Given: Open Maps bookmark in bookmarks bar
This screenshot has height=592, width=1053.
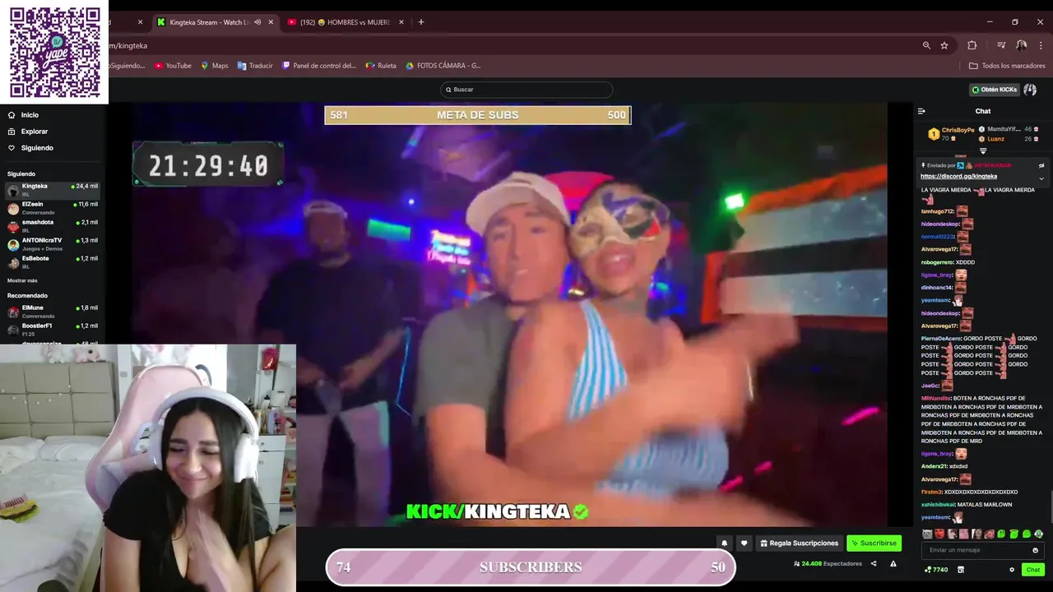Looking at the screenshot, I should coord(215,66).
